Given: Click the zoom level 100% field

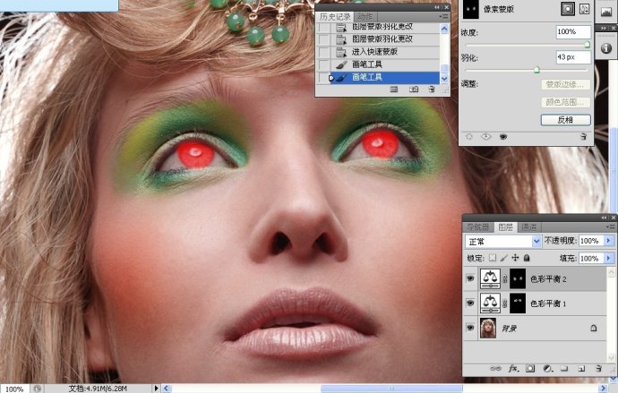Looking at the screenshot, I should click(14, 389).
